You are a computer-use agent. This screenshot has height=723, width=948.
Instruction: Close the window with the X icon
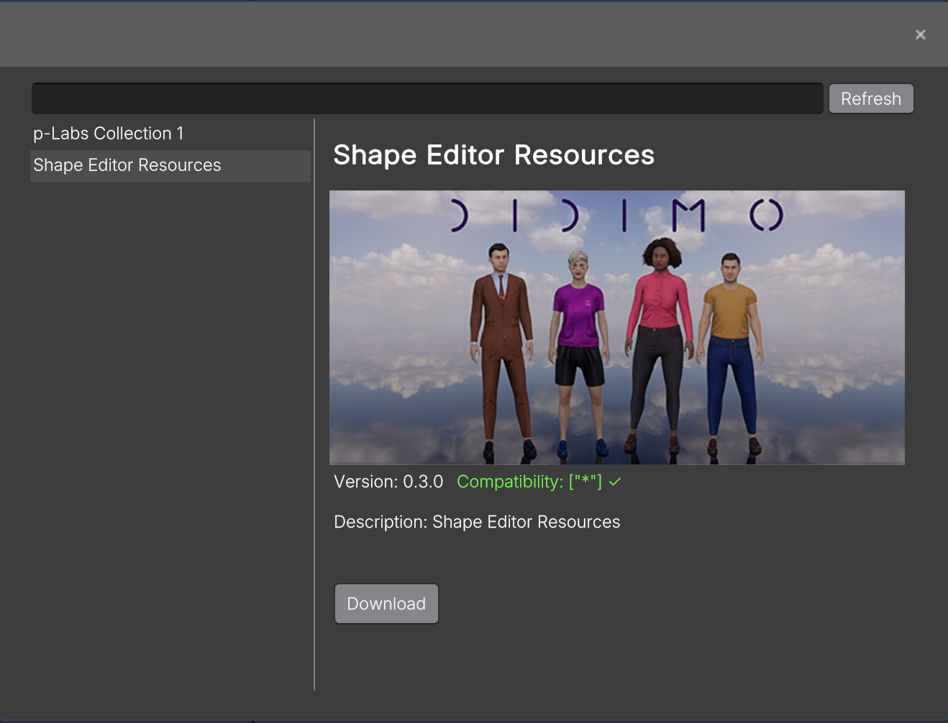coord(920,34)
